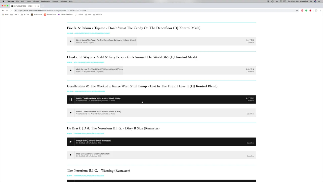Screen dimensions: 323x182
Task: Download Girls Around The World 365 mash
Action: pyautogui.click(x=250, y=72)
